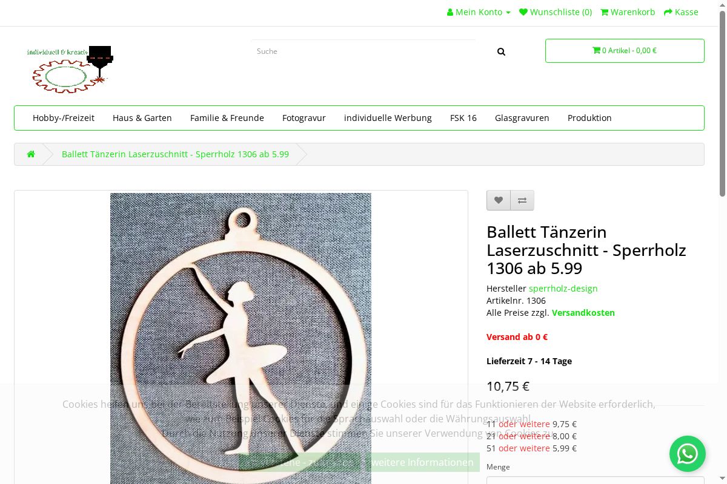The height and width of the screenshot is (484, 727).
Task: Click the home breadcrumb icon
Action: coord(31,154)
